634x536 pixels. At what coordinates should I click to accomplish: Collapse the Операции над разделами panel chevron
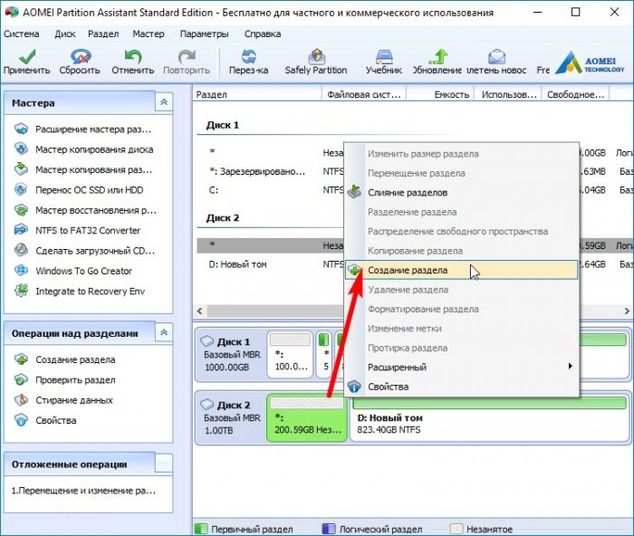pos(164,332)
